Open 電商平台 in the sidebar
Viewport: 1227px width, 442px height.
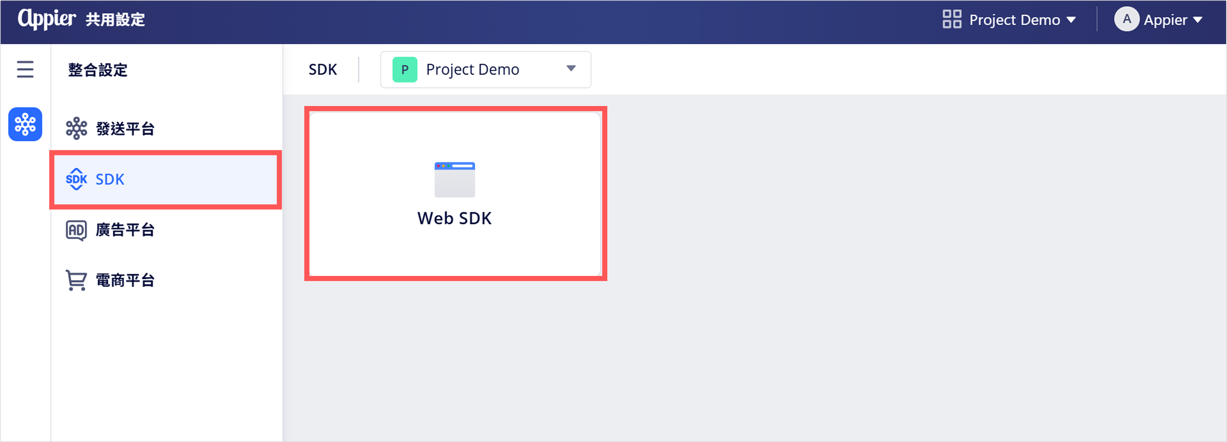(166, 280)
